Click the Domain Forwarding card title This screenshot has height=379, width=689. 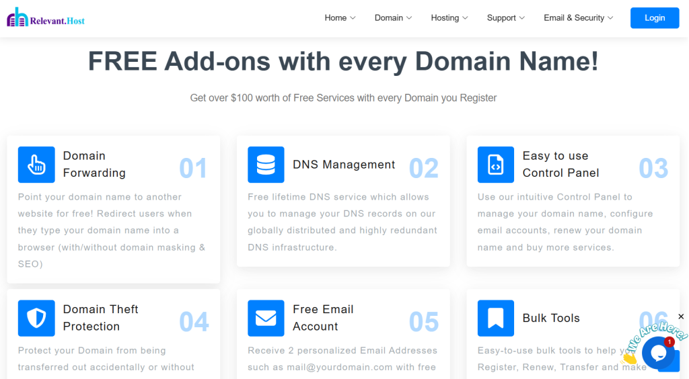[94, 165]
